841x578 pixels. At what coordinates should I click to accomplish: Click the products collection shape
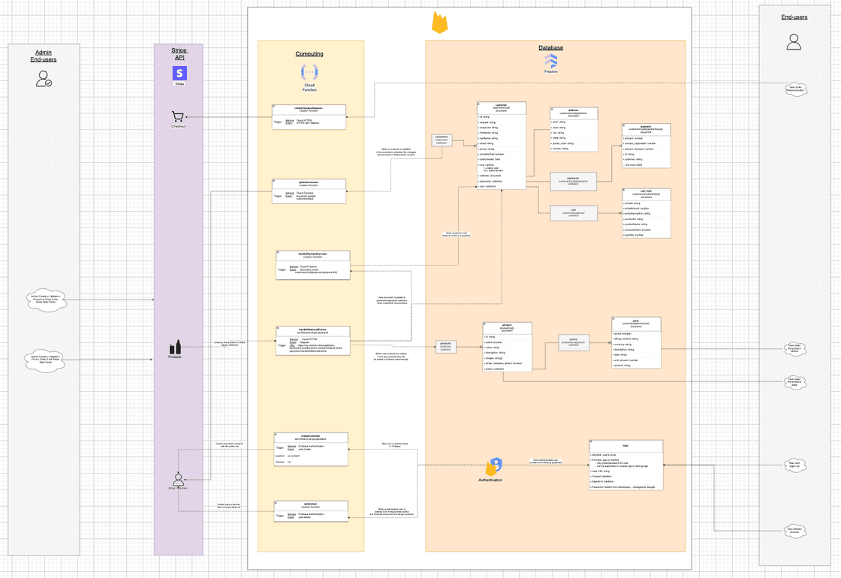[445, 347]
